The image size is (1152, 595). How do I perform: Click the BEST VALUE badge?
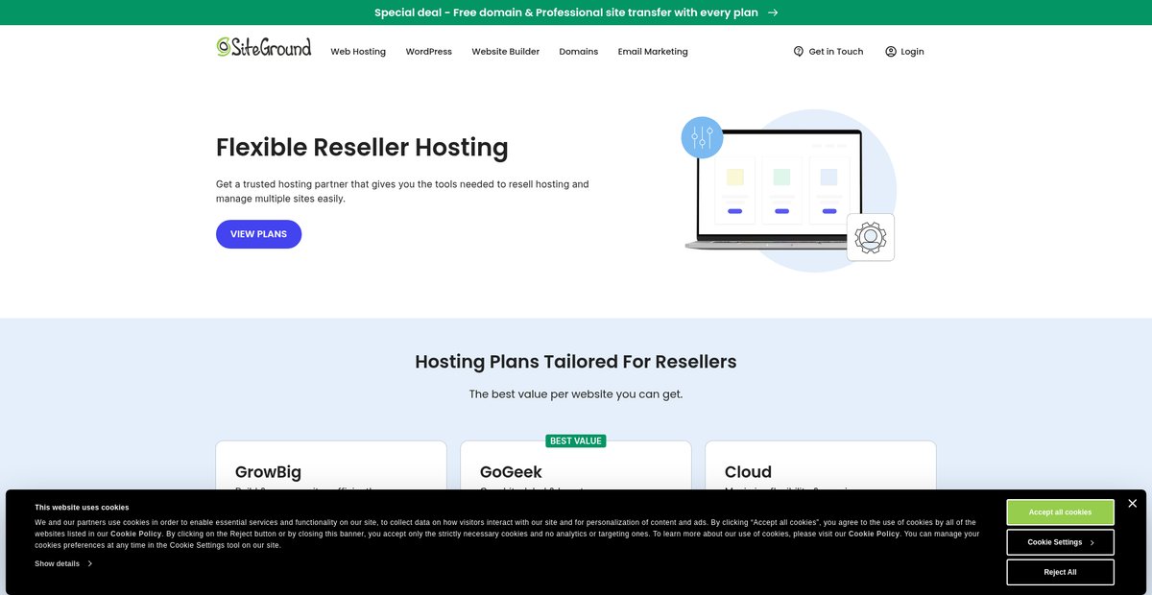576,440
